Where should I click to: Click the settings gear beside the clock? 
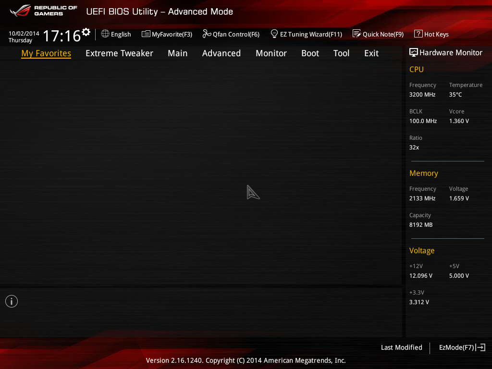[86, 32]
